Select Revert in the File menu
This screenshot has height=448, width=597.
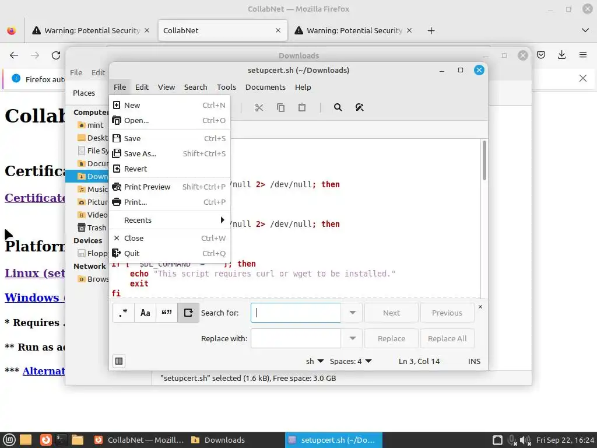(170, 169)
